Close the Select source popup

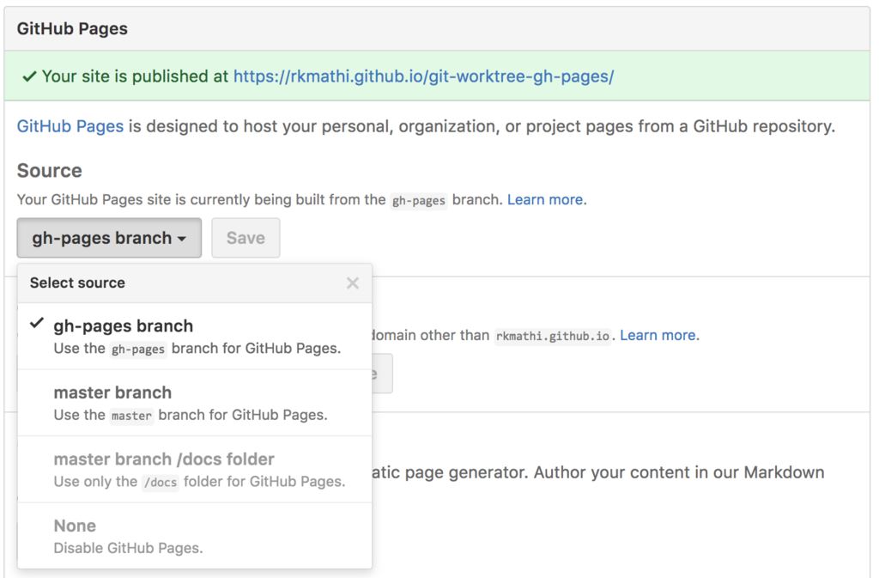pos(352,283)
